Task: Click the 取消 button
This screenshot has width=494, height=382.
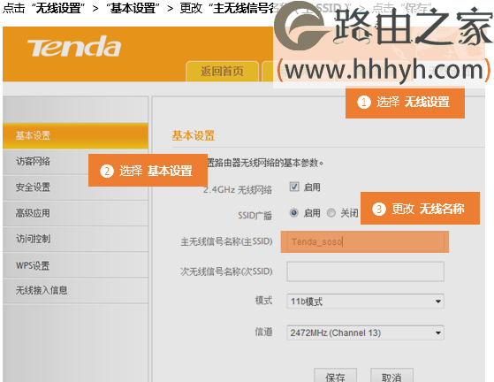Action: click(391, 376)
